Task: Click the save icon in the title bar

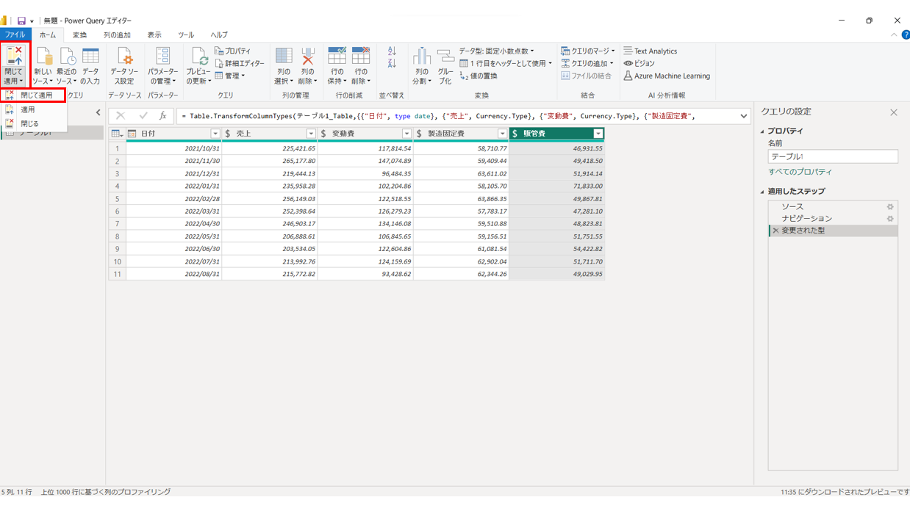Action: 21,21
